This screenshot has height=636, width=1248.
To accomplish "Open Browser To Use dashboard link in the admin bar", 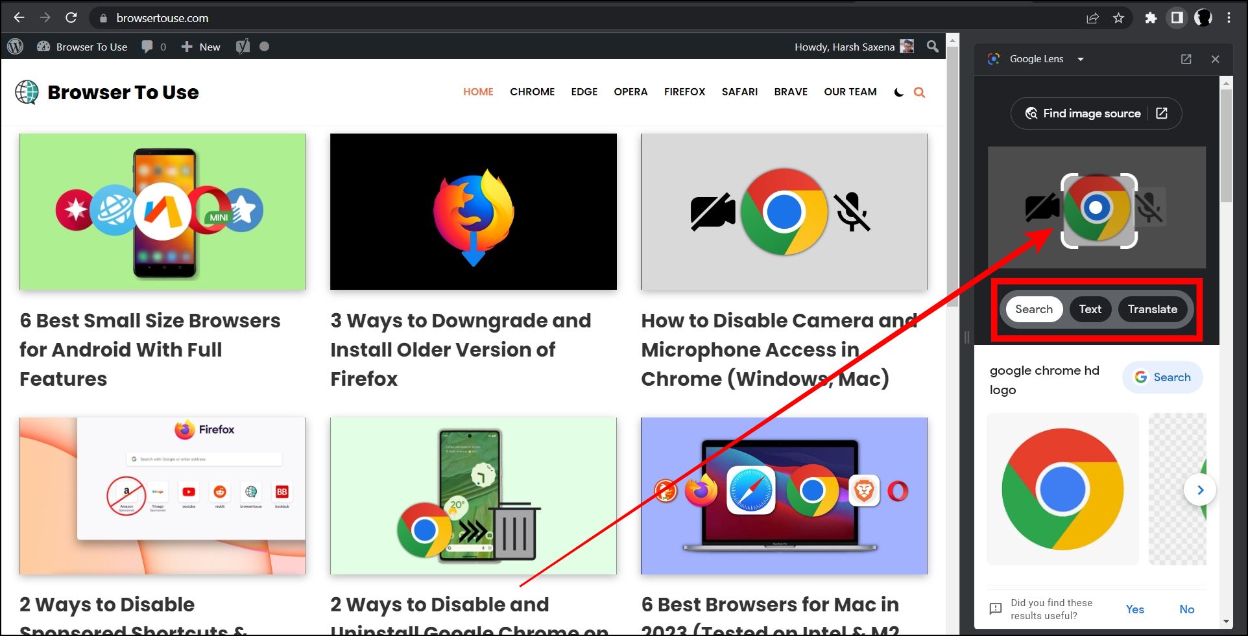I will [x=82, y=47].
